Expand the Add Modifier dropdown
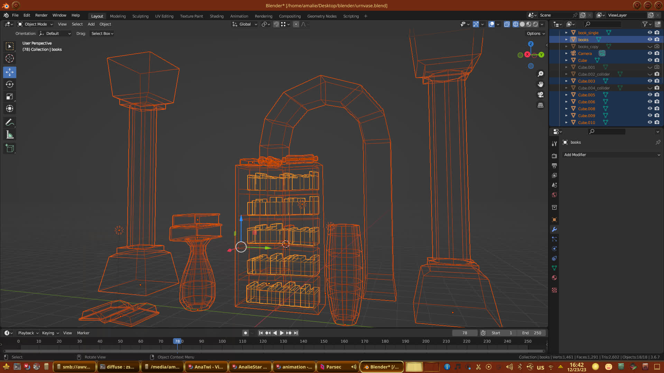Screen dimensions: 664x373 611,155
